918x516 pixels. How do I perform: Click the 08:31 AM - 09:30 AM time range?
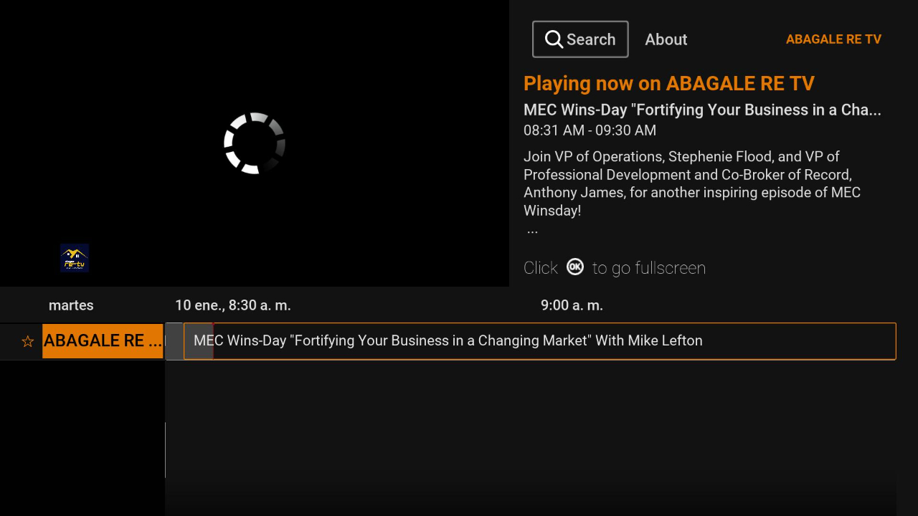point(590,130)
